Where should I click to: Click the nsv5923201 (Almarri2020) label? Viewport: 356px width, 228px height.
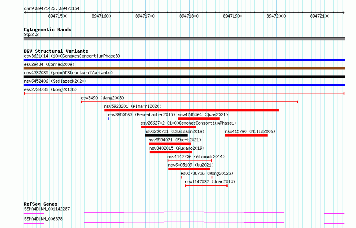133,106
